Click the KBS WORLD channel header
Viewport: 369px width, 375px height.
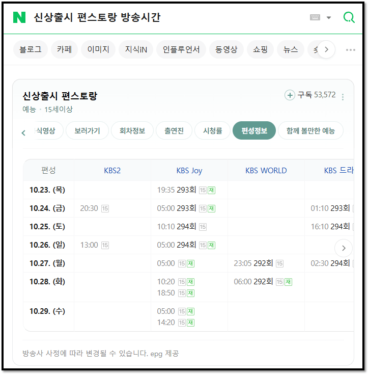pos(266,171)
